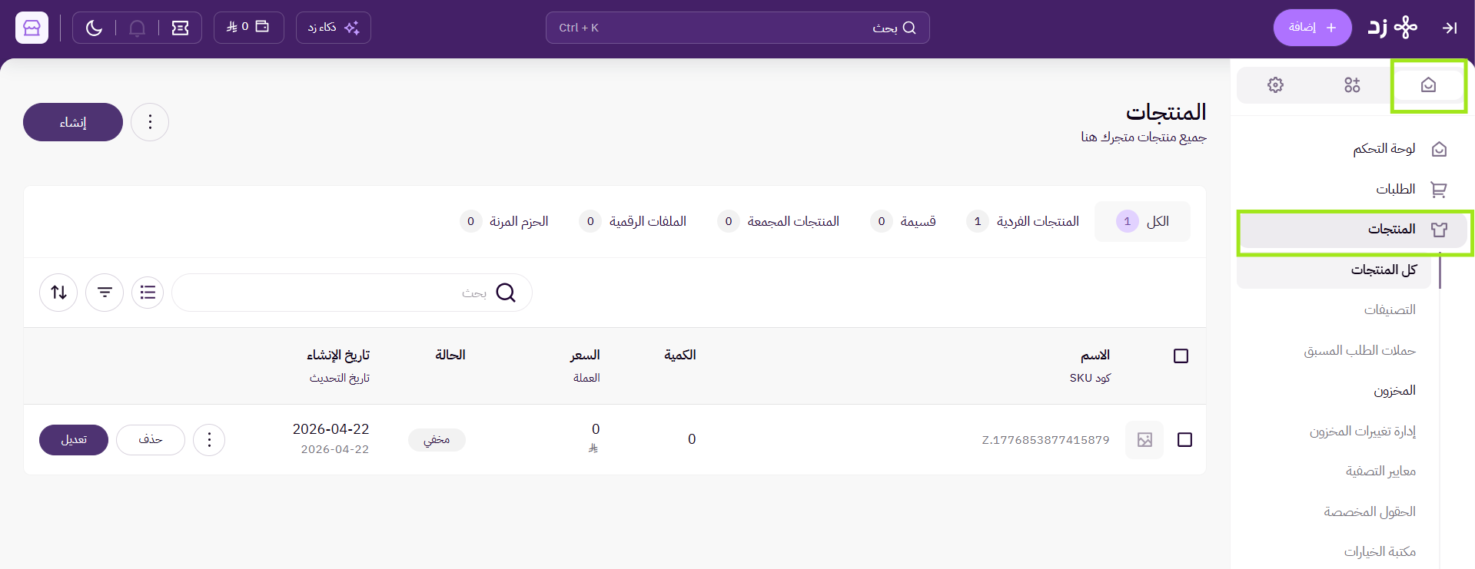Image resolution: width=1475 pixels, height=569 pixels.
Task: Collapse the sidebar arrow icon
Action: tap(1450, 28)
